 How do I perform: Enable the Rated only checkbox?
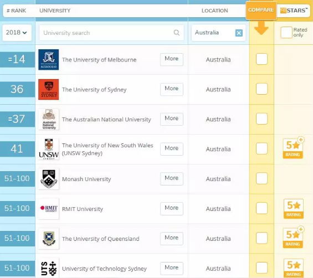[x=286, y=32]
